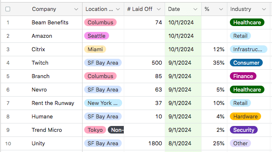Click the Amazon company cell

42,36
